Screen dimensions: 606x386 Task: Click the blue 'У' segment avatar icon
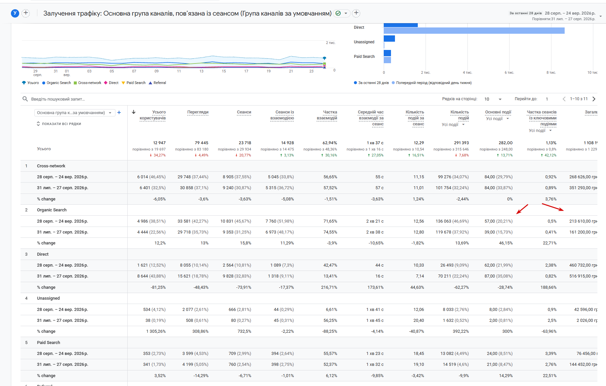(15, 13)
